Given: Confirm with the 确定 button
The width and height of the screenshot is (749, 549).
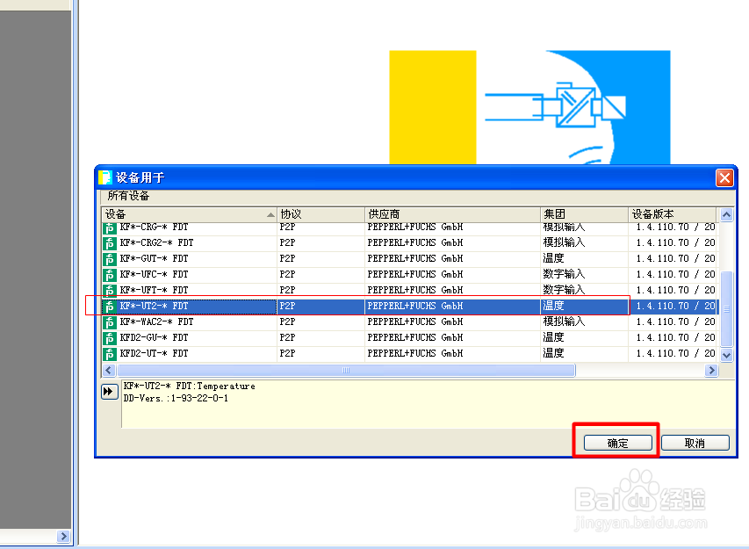Looking at the screenshot, I should 617,443.
